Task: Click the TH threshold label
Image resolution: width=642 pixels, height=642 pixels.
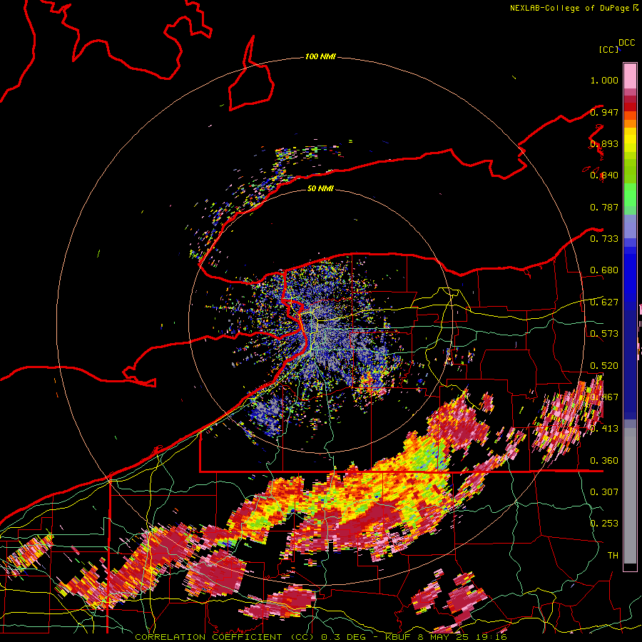Action: (x=613, y=556)
